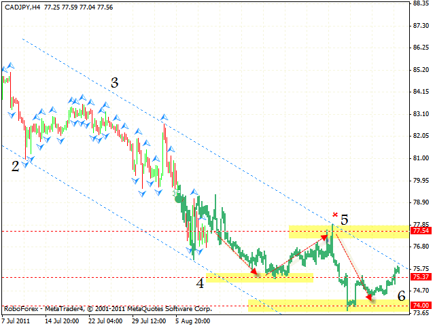Select wave label 6 at the lower right
The image size is (435, 326).
(402, 295)
